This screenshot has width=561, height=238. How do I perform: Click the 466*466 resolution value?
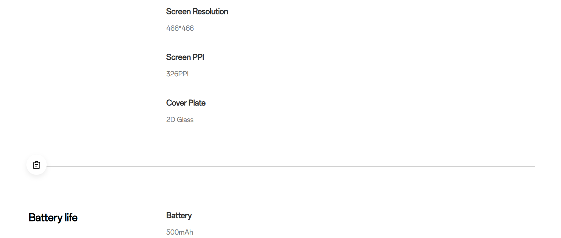pos(180,28)
